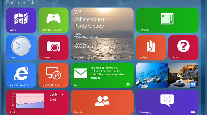Open the St.Petersburg Weather tile
207x115 pixels.
tap(102, 34)
